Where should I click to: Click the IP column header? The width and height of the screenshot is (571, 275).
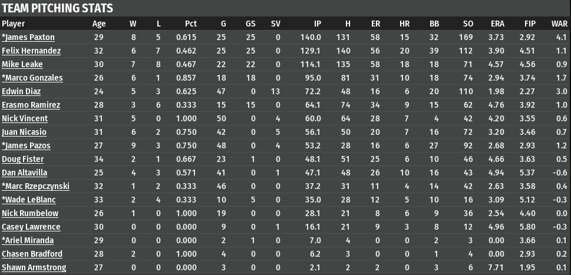[x=317, y=24]
